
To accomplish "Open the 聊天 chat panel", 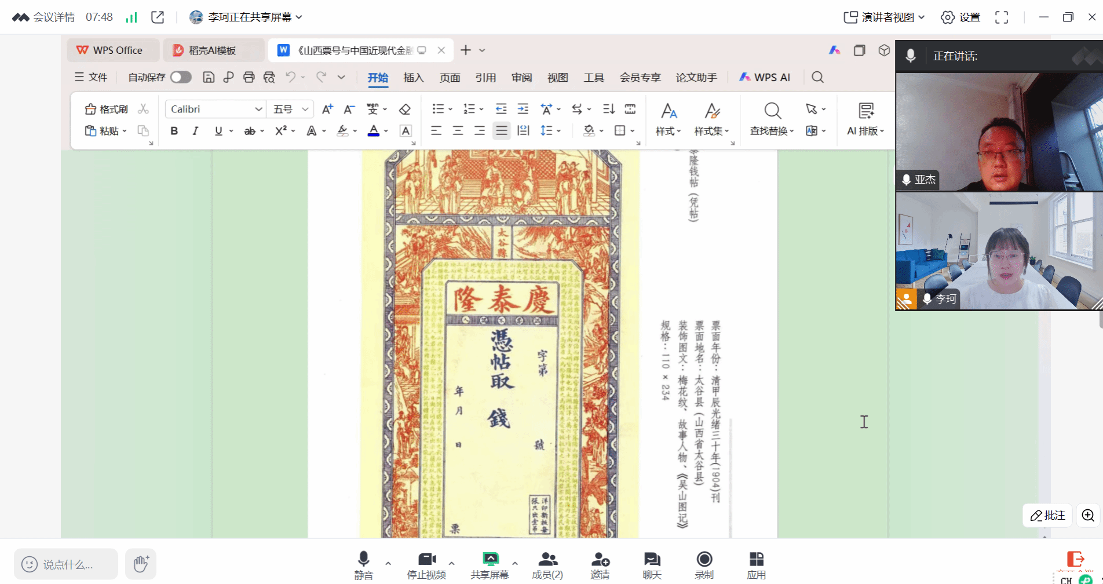I will pos(652,565).
